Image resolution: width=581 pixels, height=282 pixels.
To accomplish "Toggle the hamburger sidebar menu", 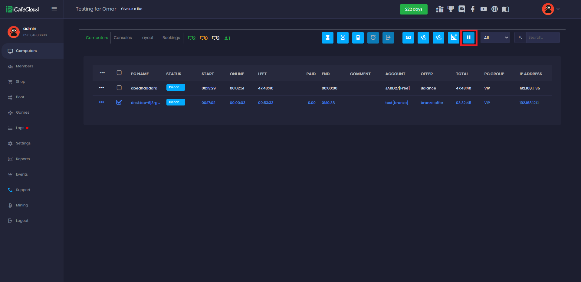I will click(54, 9).
